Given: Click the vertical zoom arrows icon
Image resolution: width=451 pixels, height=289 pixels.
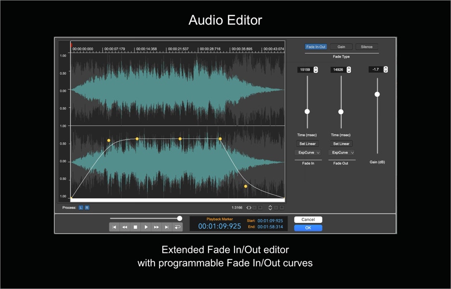Looking at the screenshot, I should pos(270,208).
